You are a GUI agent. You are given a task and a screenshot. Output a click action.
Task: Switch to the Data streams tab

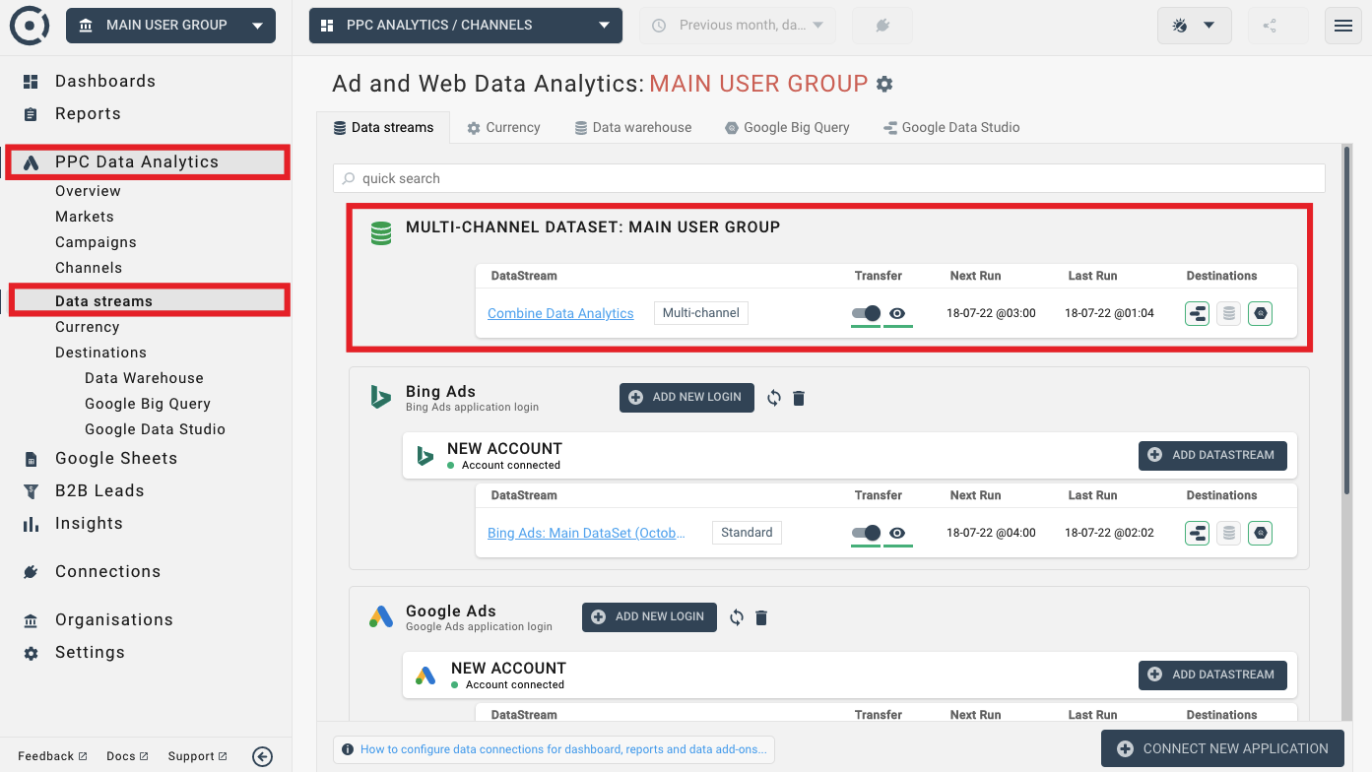click(383, 128)
